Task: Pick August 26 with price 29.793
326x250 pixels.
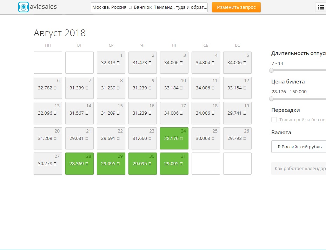Action: click(x=238, y=138)
